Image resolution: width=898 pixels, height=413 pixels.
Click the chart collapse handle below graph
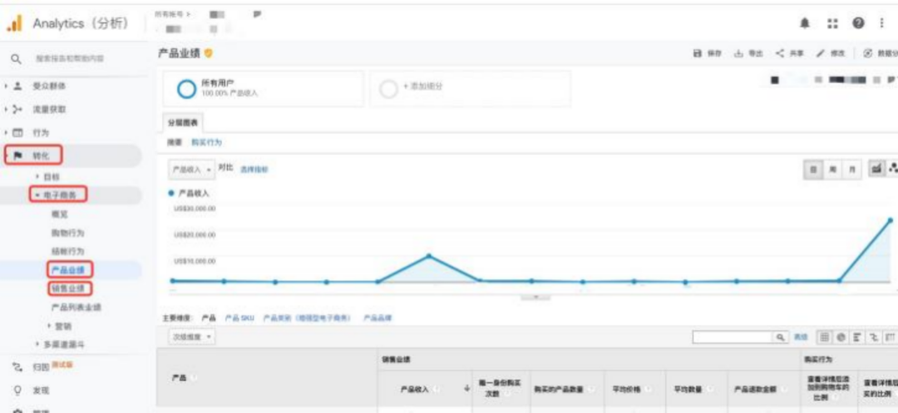pyautogui.click(x=535, y=297)
